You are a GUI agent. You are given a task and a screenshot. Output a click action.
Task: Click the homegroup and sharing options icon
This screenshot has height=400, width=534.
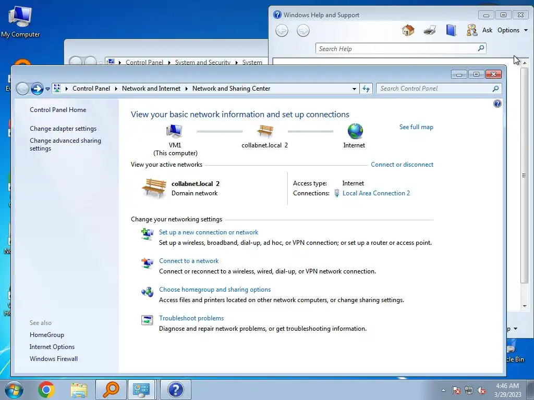(x=148, y=292)
